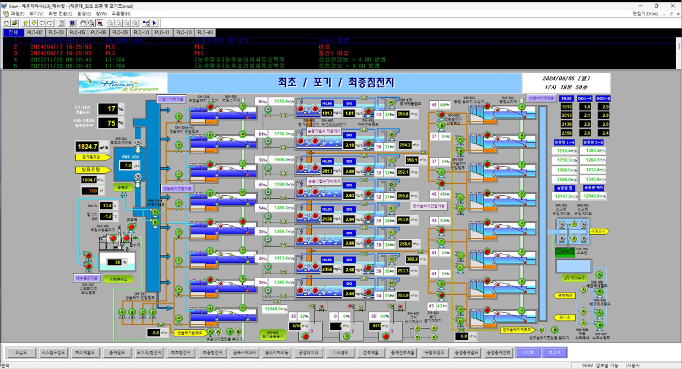The width and height of the screenshot is (682, 369).
Task: Click the red SM-306 scum separator motor
Action: 113,238
